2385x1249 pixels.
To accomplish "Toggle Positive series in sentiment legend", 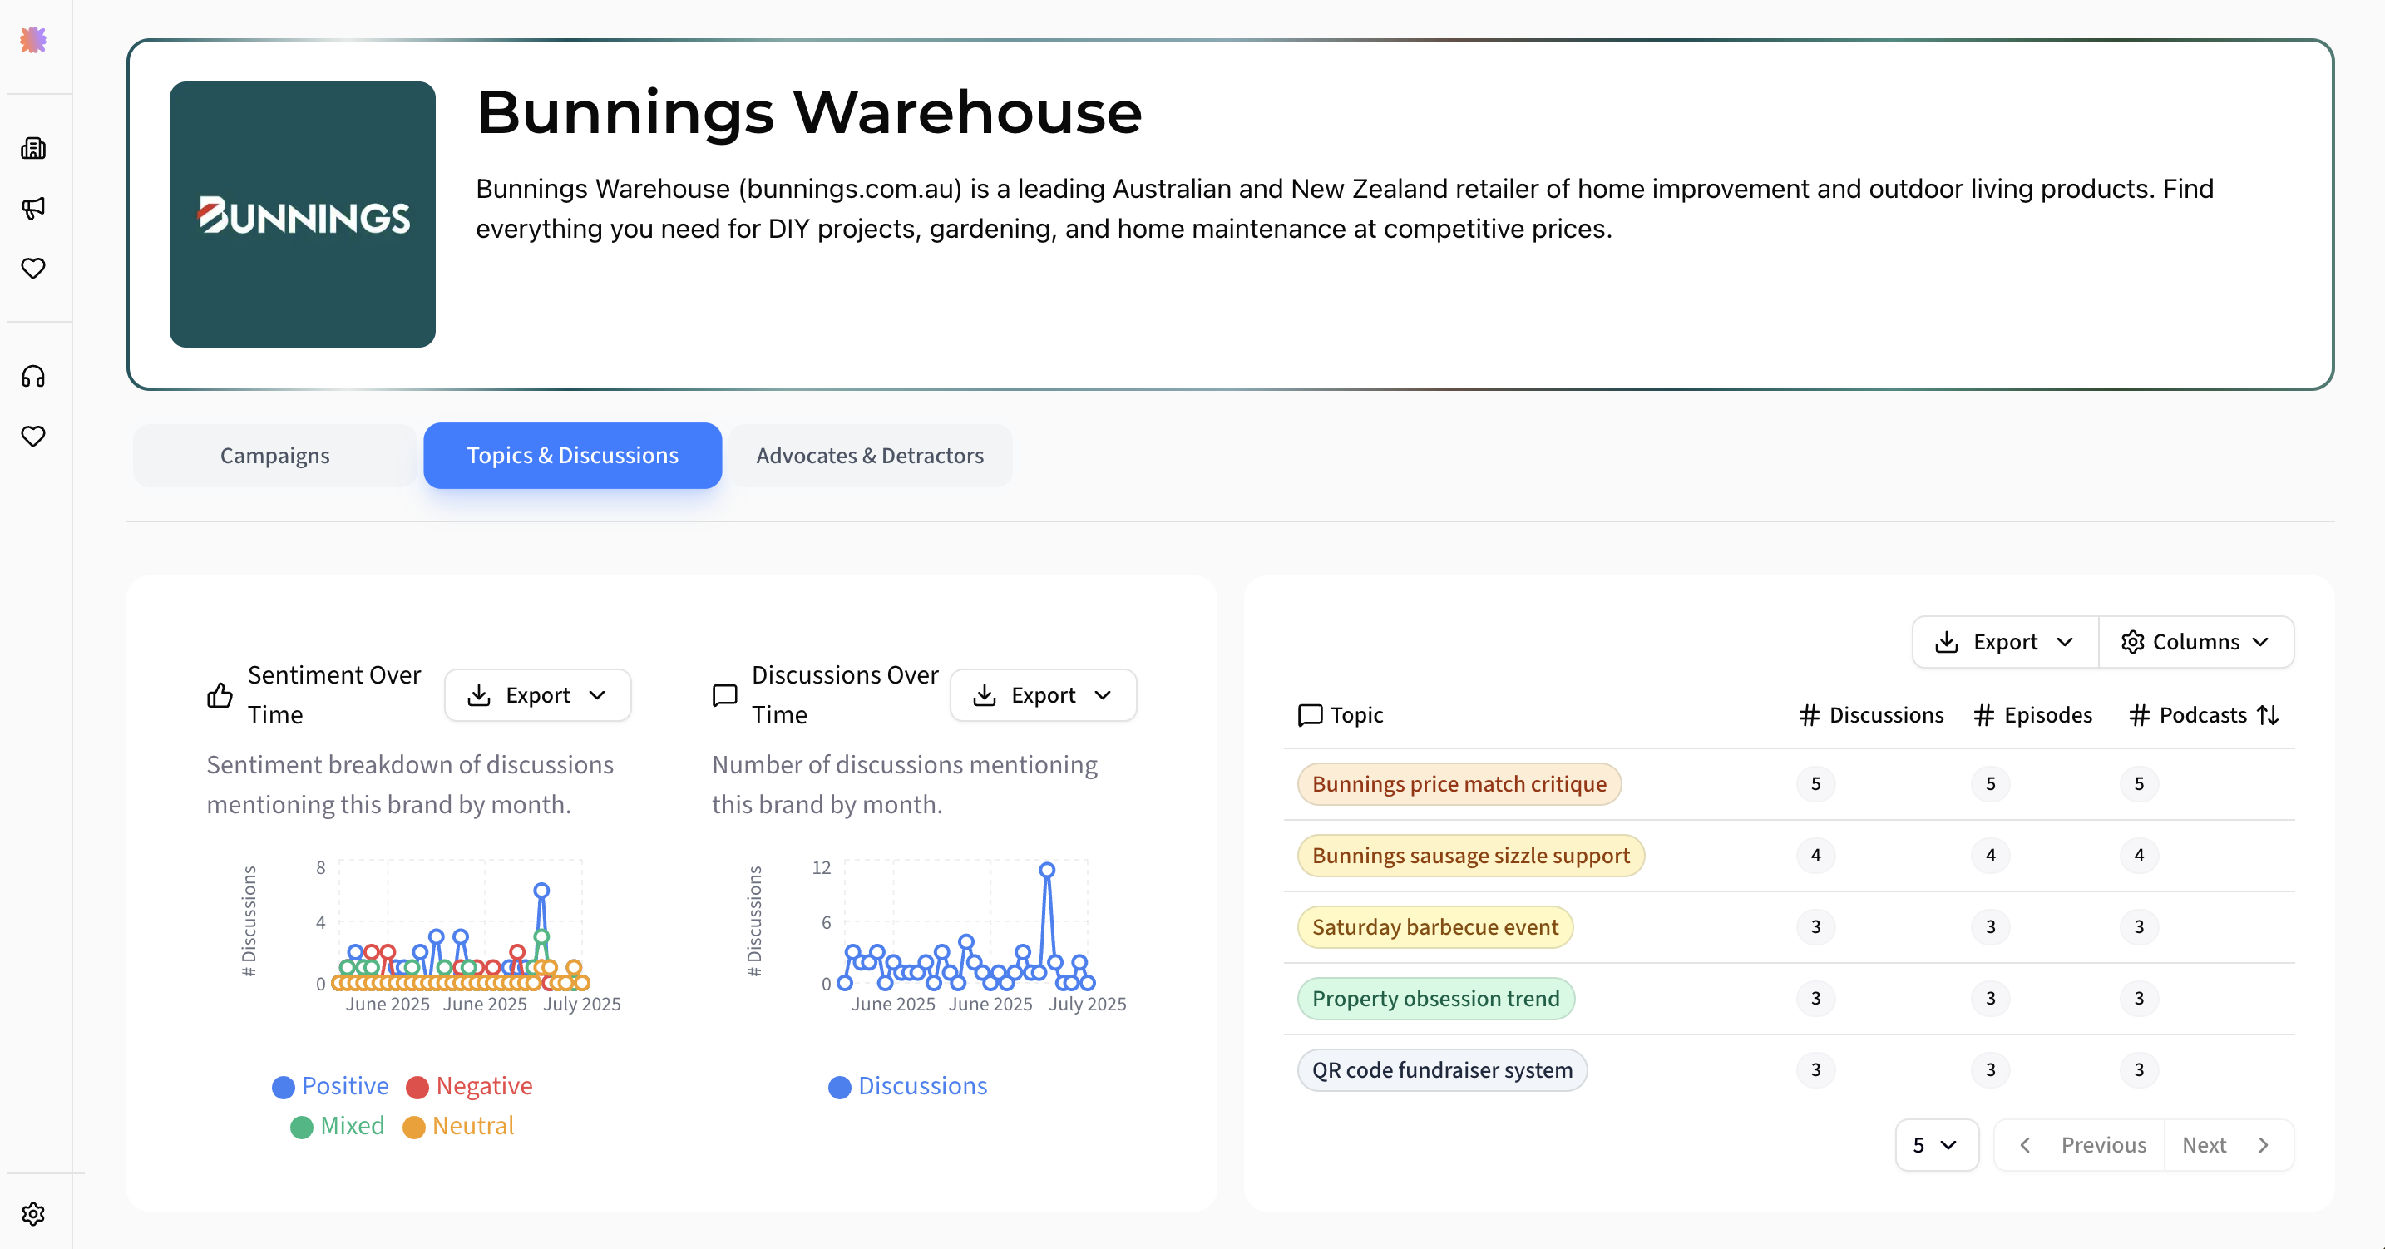I will coord(330,1086).
